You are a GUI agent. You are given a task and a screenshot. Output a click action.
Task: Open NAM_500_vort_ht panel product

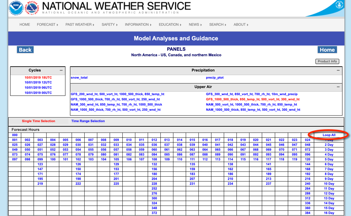point(251,104)
